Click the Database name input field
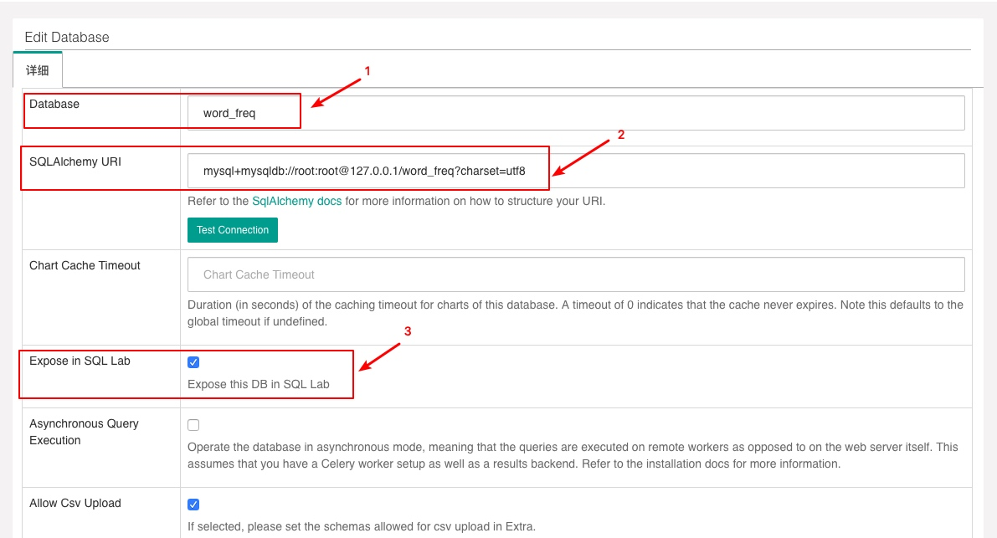This screenshot has height=538, width=997. pos(575,113)
